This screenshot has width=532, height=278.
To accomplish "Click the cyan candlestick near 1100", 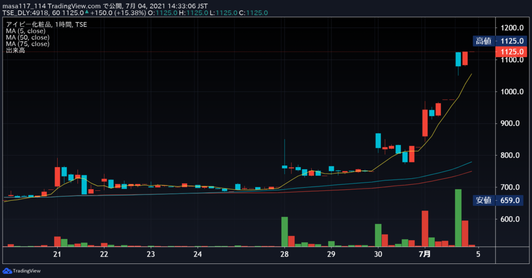I will [x=458, y=59].
